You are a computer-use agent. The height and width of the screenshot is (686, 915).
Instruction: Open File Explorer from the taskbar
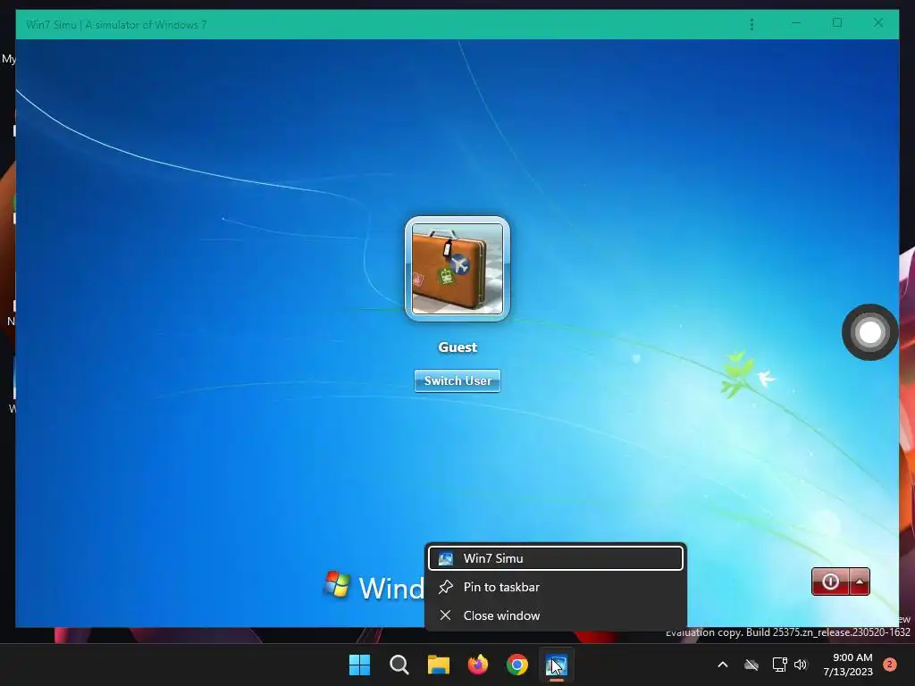(x=438, y=665)
